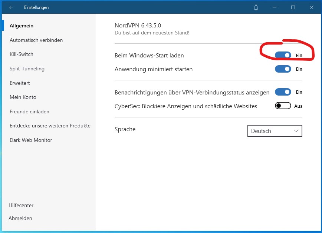Open Automatisch verbinden settings
Screen dimensions: 322x233
[36, 40]
